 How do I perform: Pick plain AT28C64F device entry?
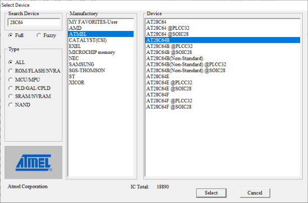(x=223, y=94)
